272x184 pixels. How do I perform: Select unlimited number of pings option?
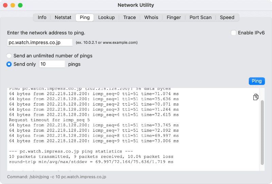point(9,56)
